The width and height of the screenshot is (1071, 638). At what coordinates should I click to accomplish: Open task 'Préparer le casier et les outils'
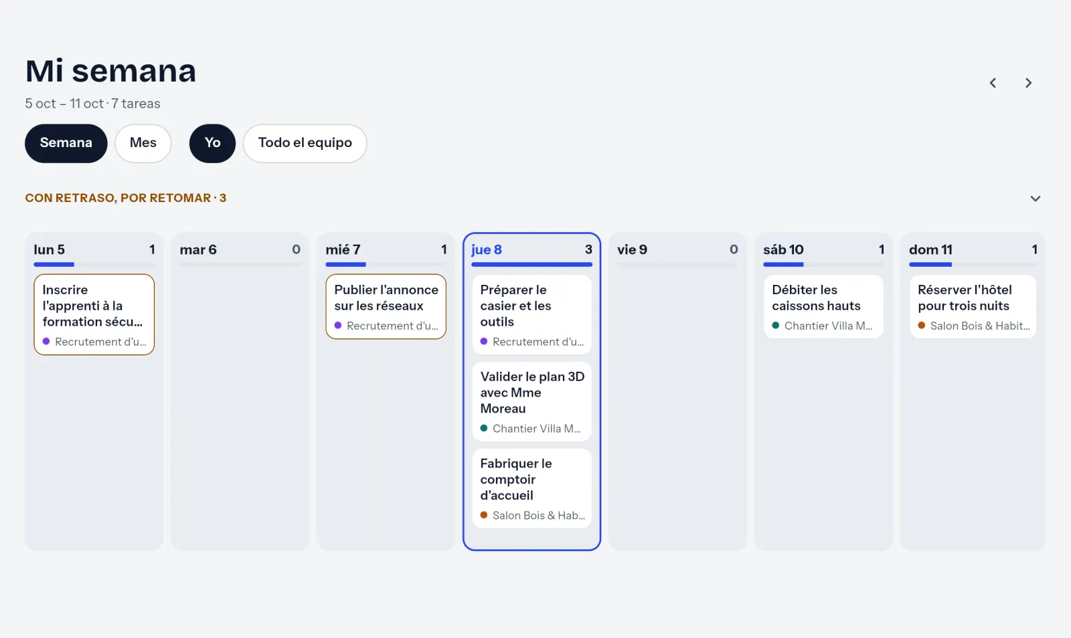click(532, 314)
